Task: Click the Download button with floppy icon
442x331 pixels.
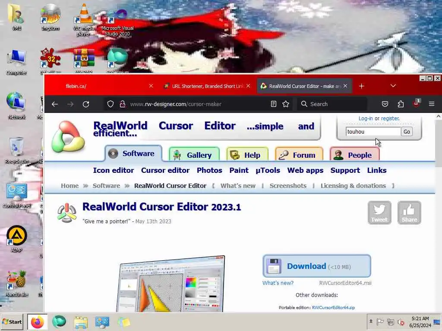Action: click(317, 266)
